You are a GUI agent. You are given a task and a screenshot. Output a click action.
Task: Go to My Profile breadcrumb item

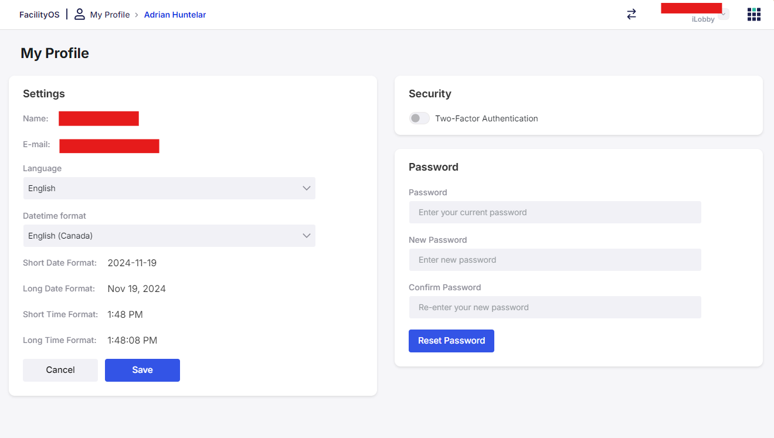(x=110, y=15)
